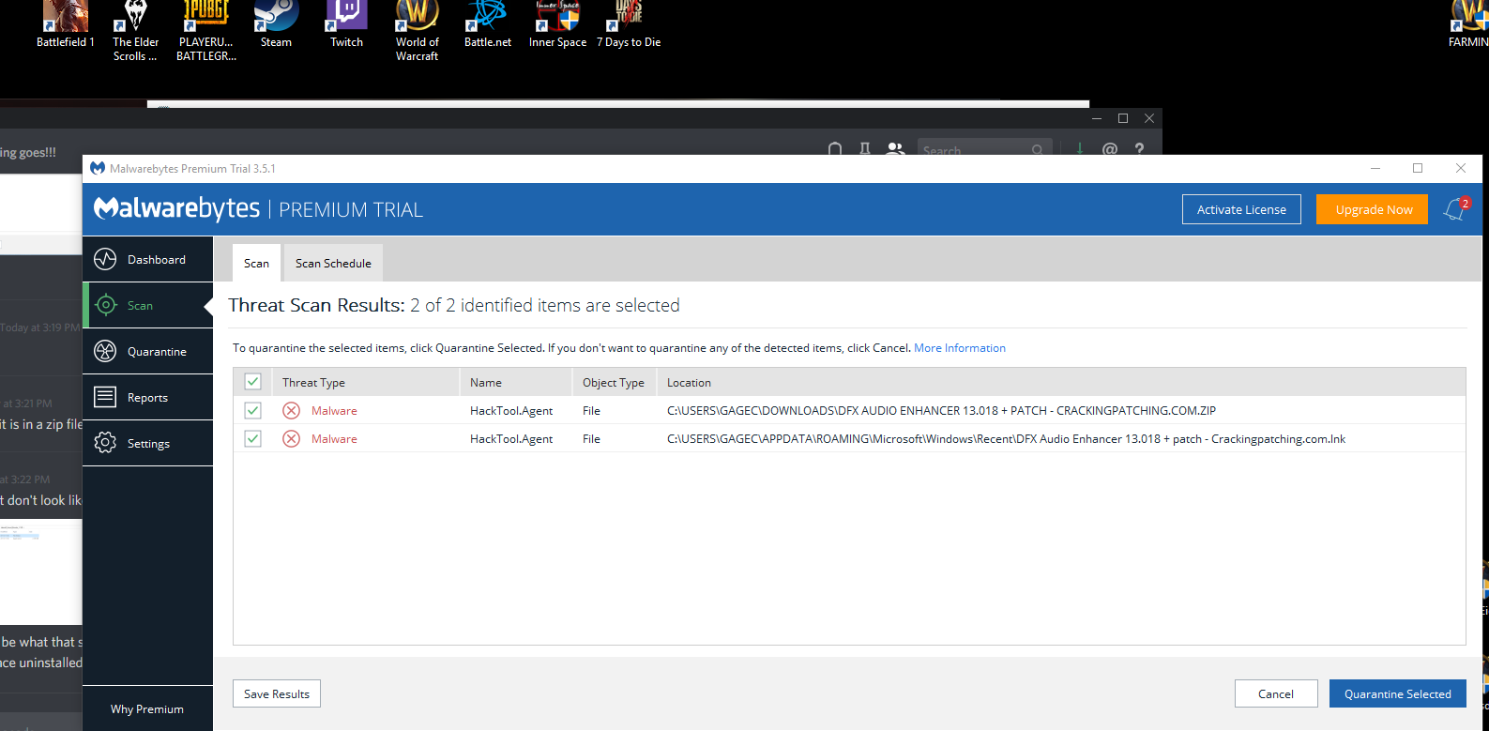Cancel the threat scan results
Image resolution: width=1489 pixels, height=731 pixels.
click(1276, 693)
